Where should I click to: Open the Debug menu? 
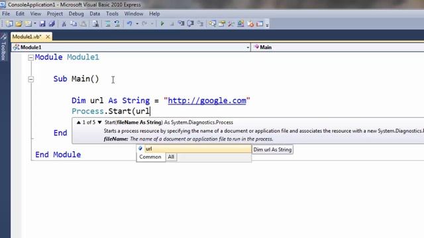click(x=76, y=14)
